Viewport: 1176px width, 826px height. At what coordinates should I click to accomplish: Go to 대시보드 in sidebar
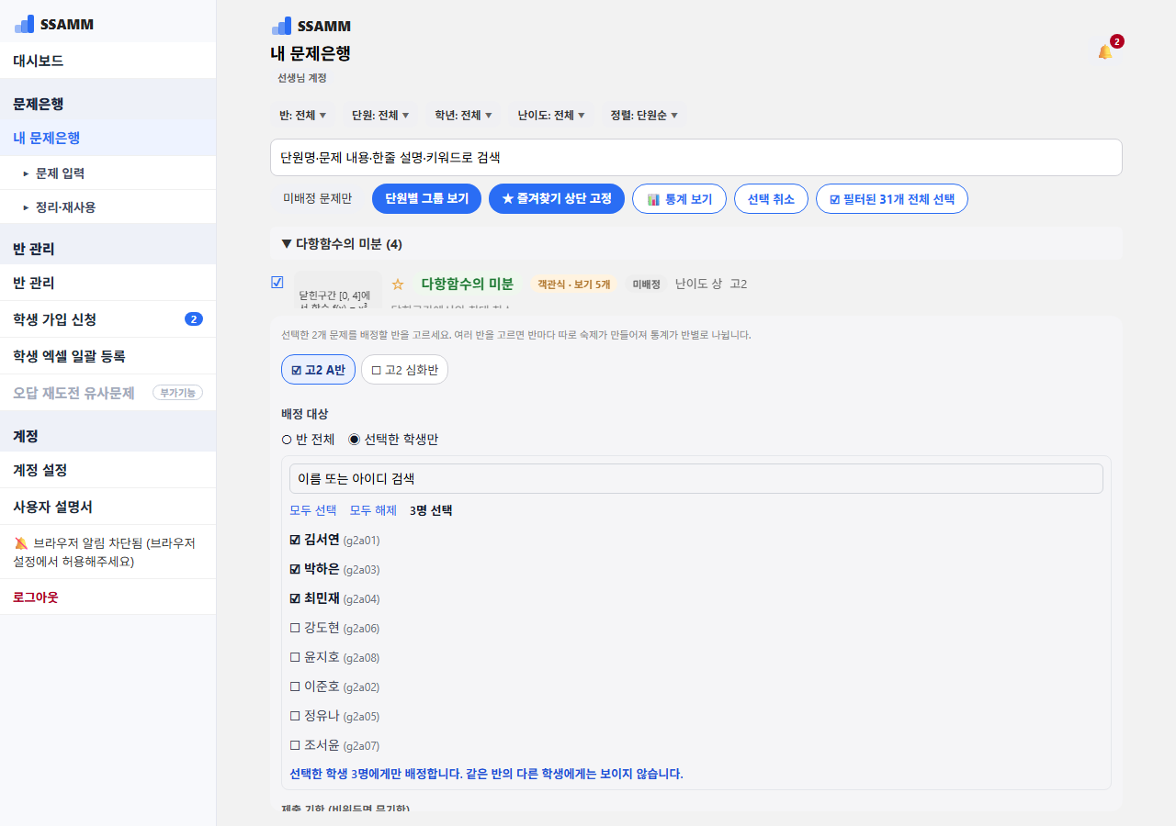(107, 61)
